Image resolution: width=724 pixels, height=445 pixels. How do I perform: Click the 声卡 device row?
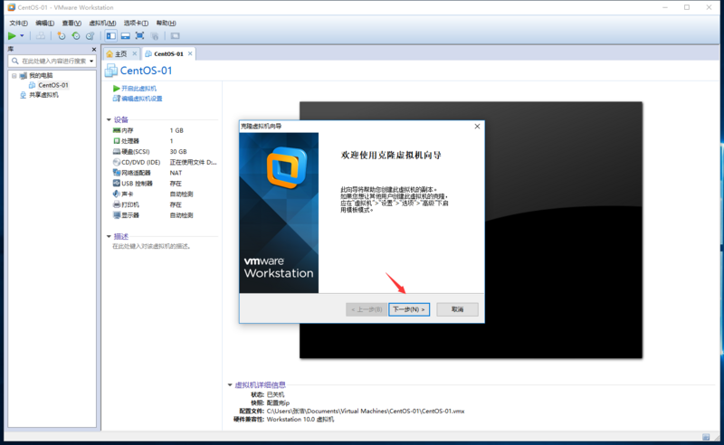(165, 194)
